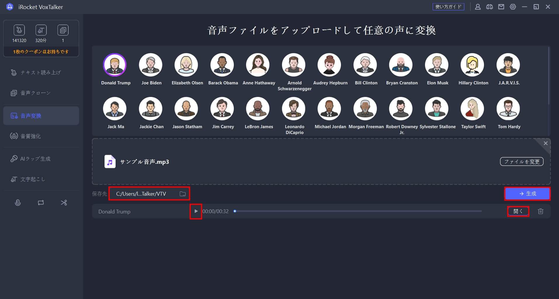Image resolution: width=559 pixels, height=299 pixels.
Task: Select the Leonardo DiCaprio voice avatar
Action: 294,109
